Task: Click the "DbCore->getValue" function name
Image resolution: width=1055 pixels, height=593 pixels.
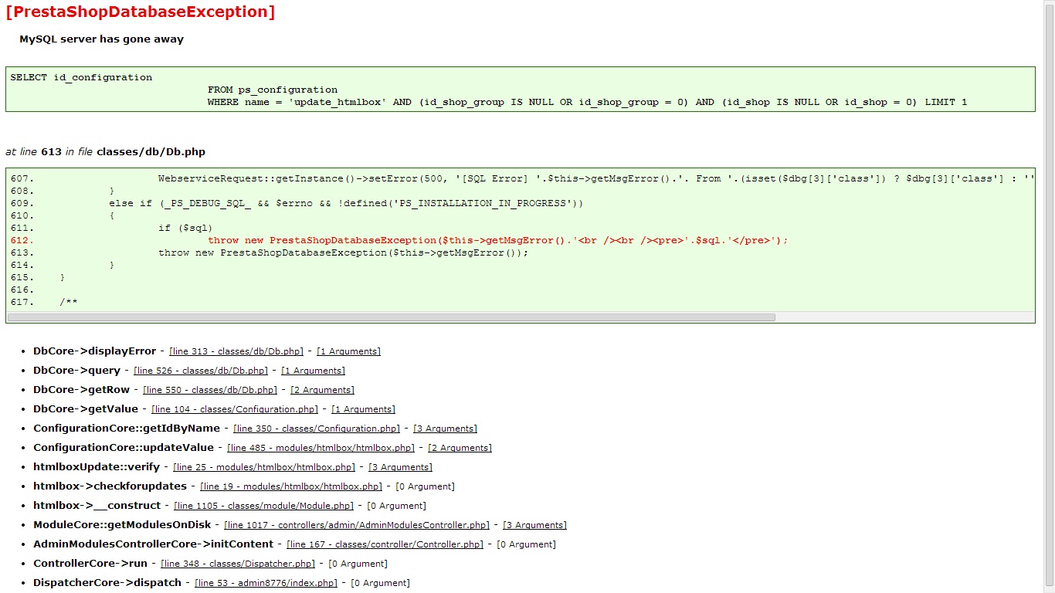Action: tap(86, 409)
